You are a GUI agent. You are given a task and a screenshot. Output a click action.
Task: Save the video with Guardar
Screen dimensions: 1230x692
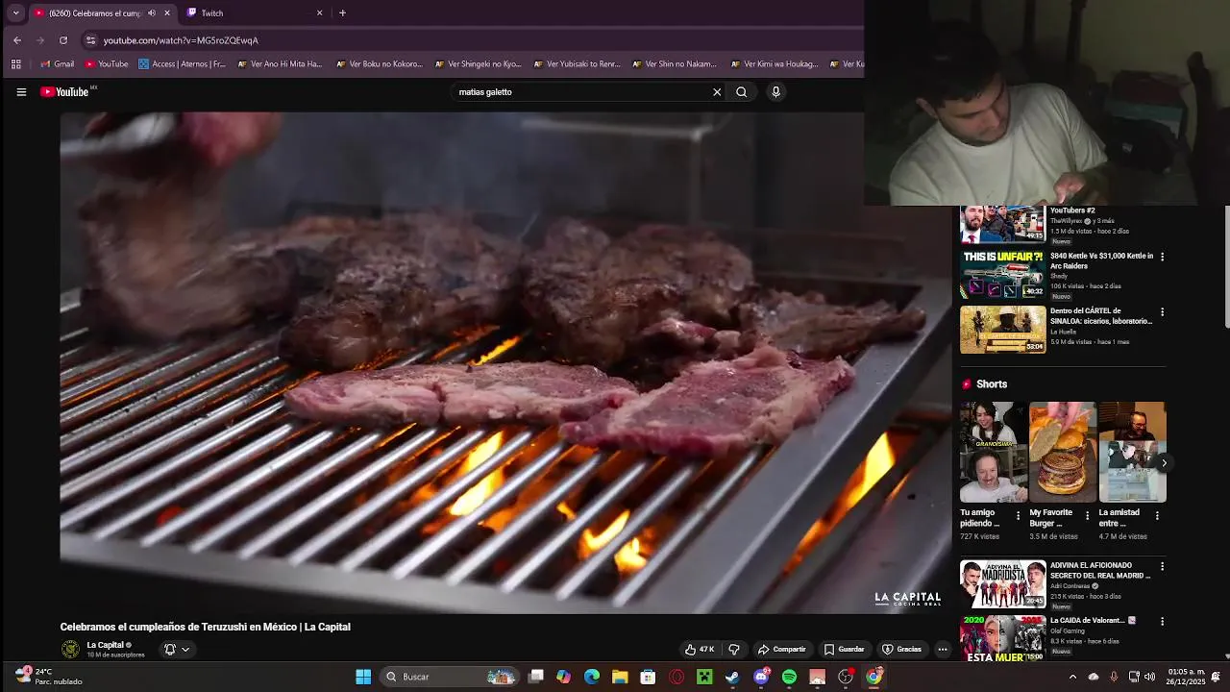pos(845,650)
